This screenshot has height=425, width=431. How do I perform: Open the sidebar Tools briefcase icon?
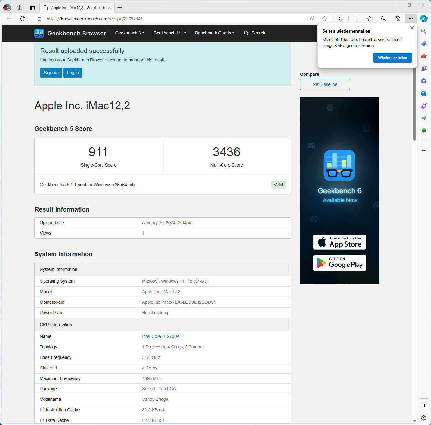(x=424, y=56)
